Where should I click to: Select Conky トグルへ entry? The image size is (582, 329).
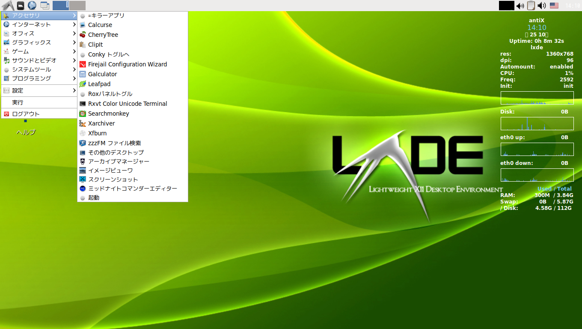tap(133, 54)
